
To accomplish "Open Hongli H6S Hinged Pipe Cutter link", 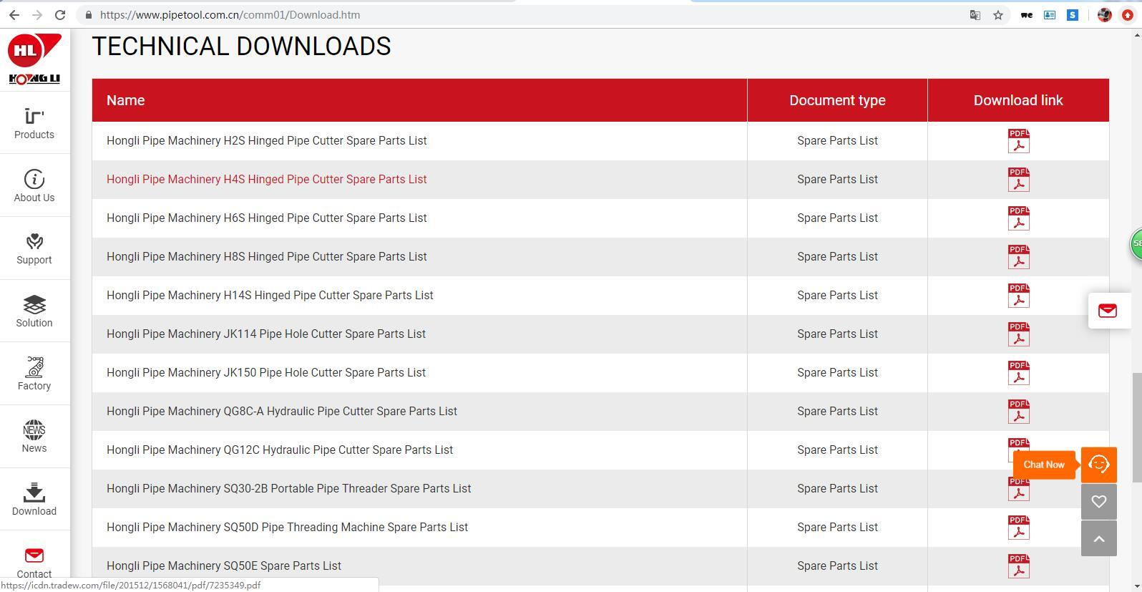I will pos(266,218).
